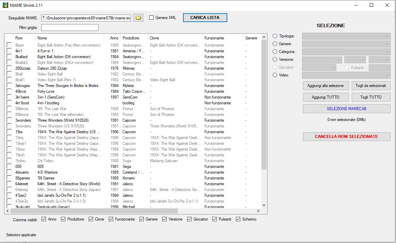Open the last Versione dropdown

(x=380, y=60)
